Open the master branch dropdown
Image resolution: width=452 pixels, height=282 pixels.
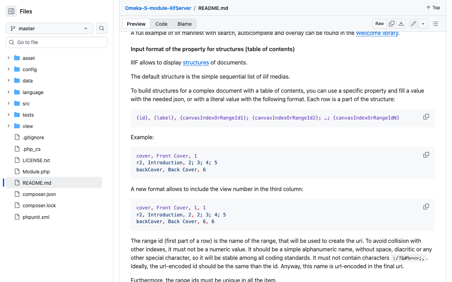[49, 28]
